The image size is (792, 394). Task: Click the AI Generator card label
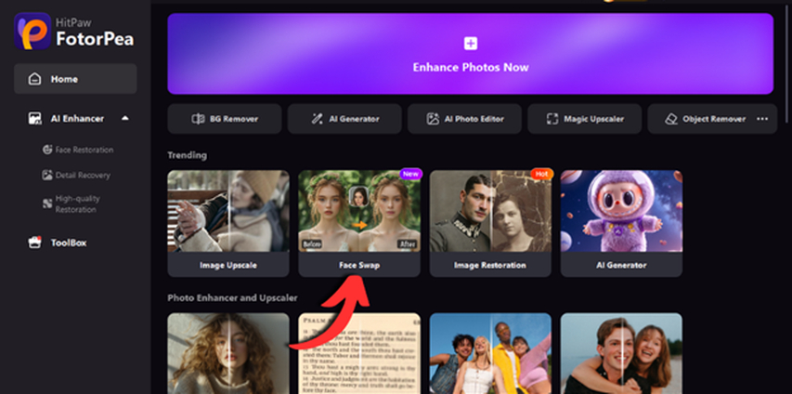621,265
